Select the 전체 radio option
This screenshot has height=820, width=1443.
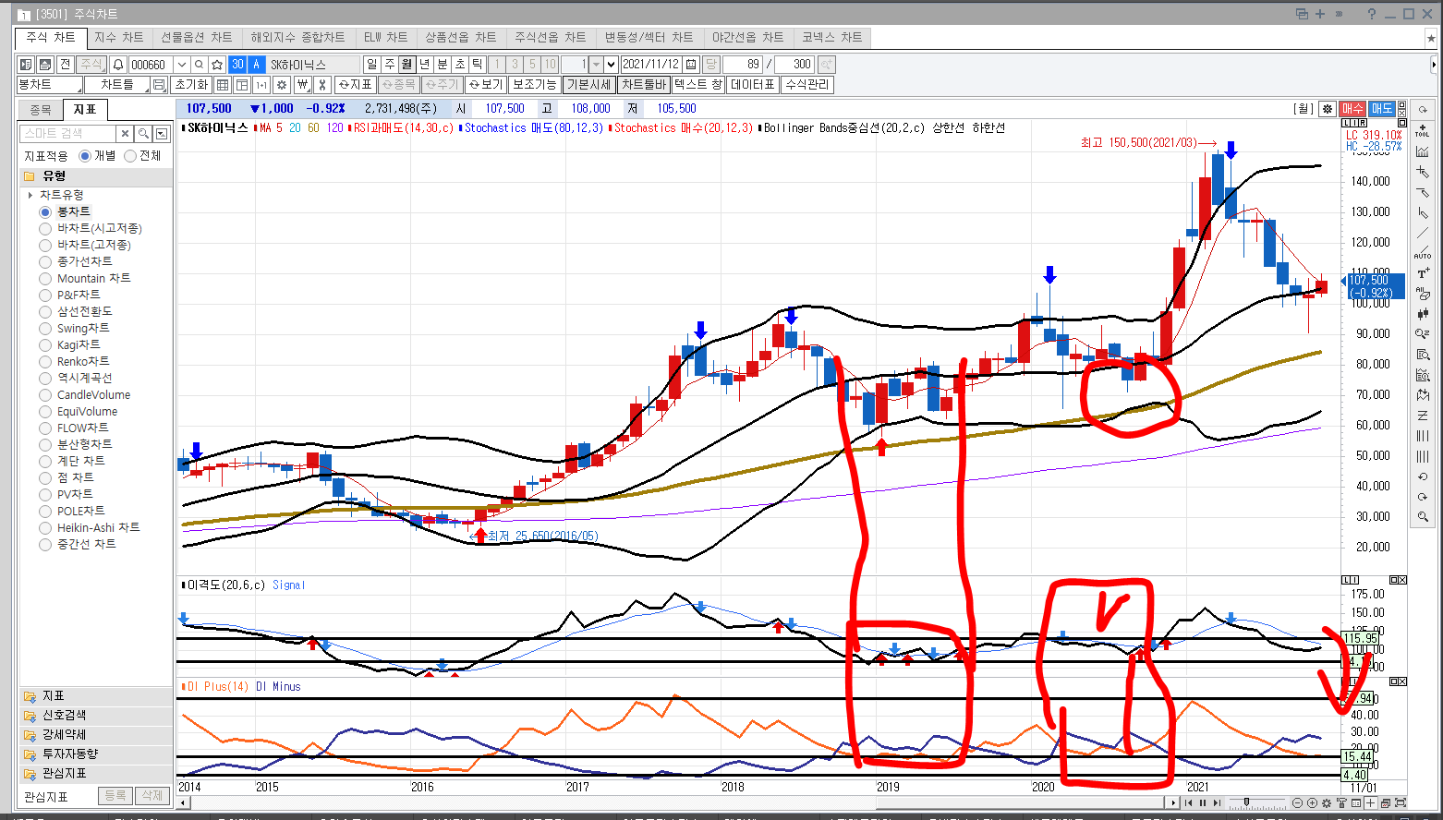click(130, 156)
